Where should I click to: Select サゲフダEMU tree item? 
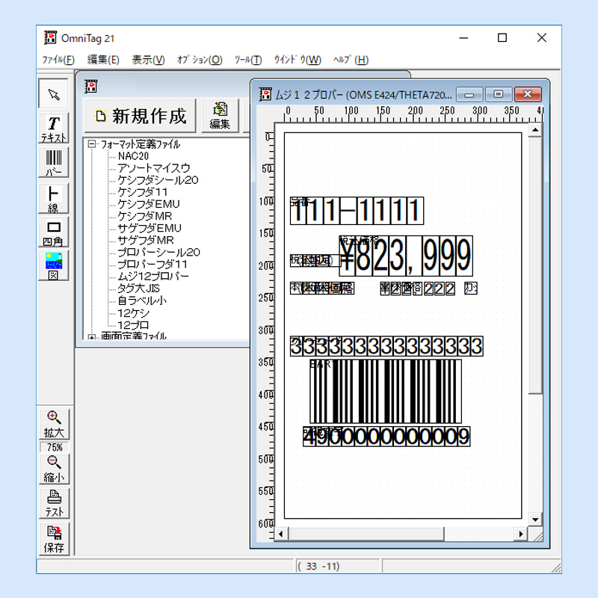pyautogui.click(x=149, y=228)
